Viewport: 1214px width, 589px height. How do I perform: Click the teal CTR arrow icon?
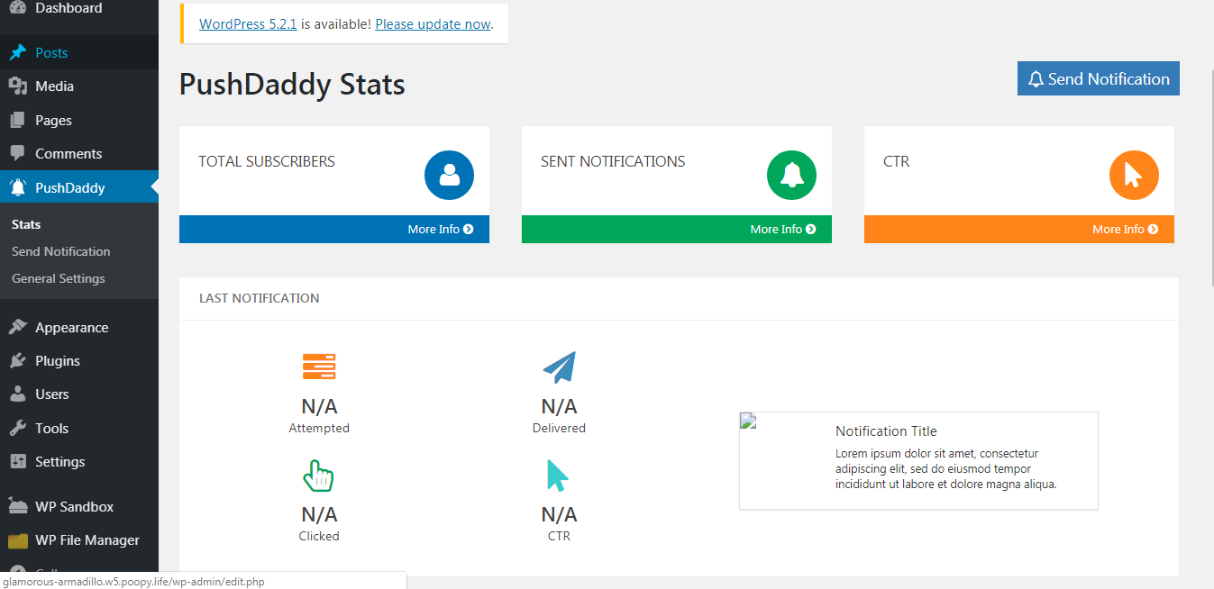[558, 476]
